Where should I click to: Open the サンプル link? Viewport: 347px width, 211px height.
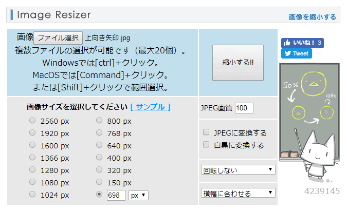point(151,107)
